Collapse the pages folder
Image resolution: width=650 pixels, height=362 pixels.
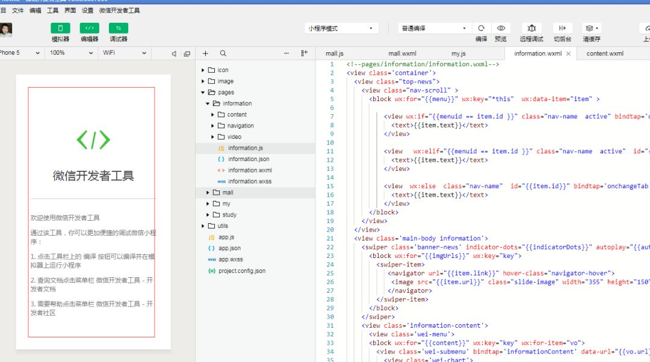click(203, 93)
